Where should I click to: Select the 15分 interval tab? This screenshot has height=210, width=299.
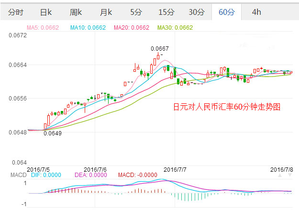[166, 12]
